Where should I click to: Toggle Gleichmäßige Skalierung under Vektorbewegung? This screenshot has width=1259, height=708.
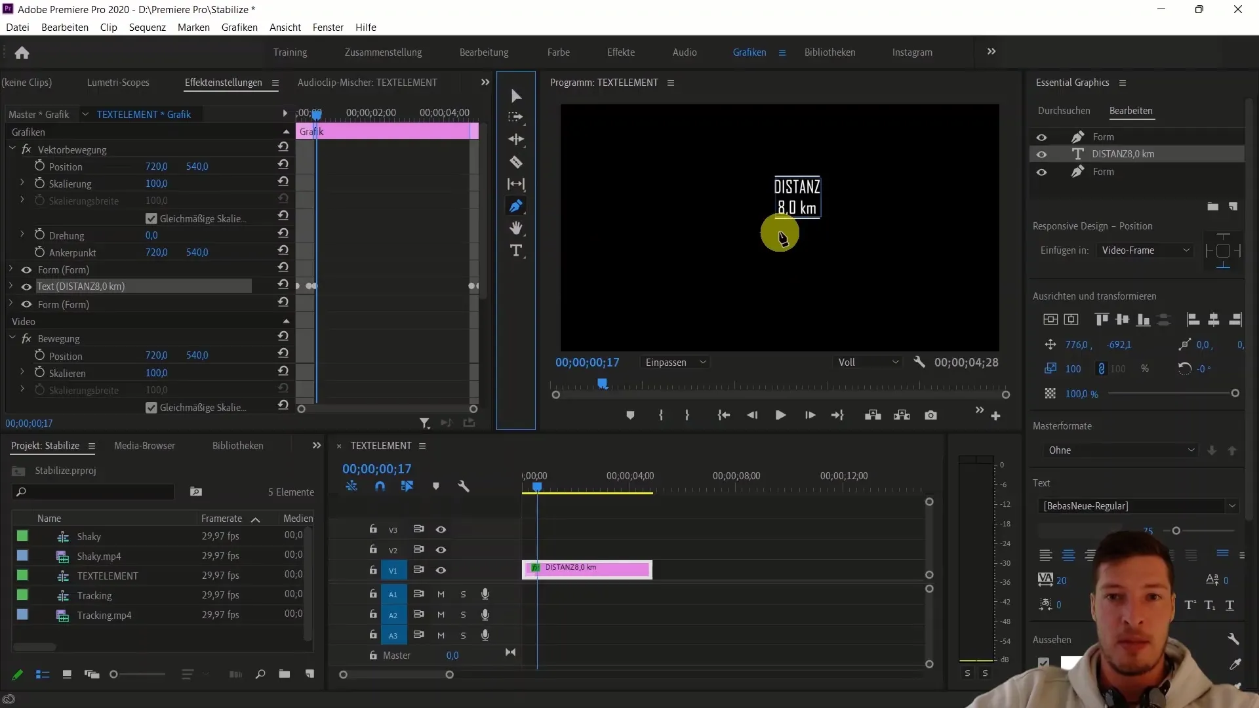(x=151, y=218)
